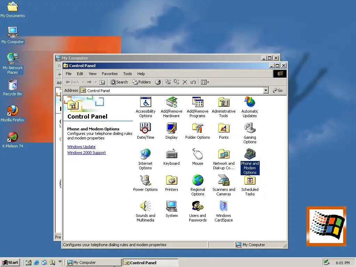The image size is (356, 267).
Task: Click the Up folder toolbar icon
Action: 102,82
